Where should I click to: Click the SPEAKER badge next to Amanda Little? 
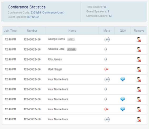point(72,49)
